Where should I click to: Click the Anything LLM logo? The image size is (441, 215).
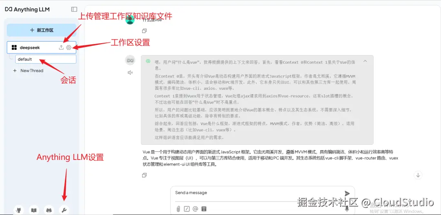click(x=27, y=9)
